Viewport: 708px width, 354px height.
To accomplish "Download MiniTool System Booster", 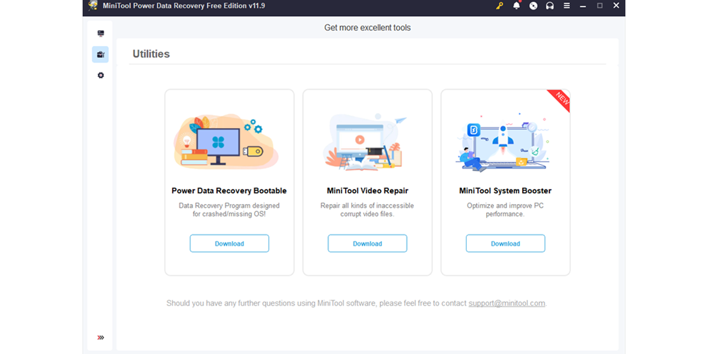I will (505, 243).
